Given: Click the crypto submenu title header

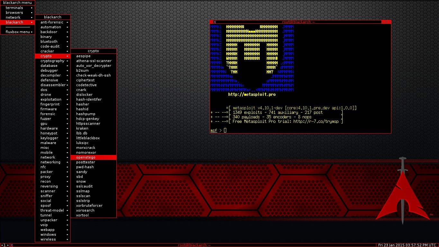Looking at the screenshot, I should pos(94,51).
